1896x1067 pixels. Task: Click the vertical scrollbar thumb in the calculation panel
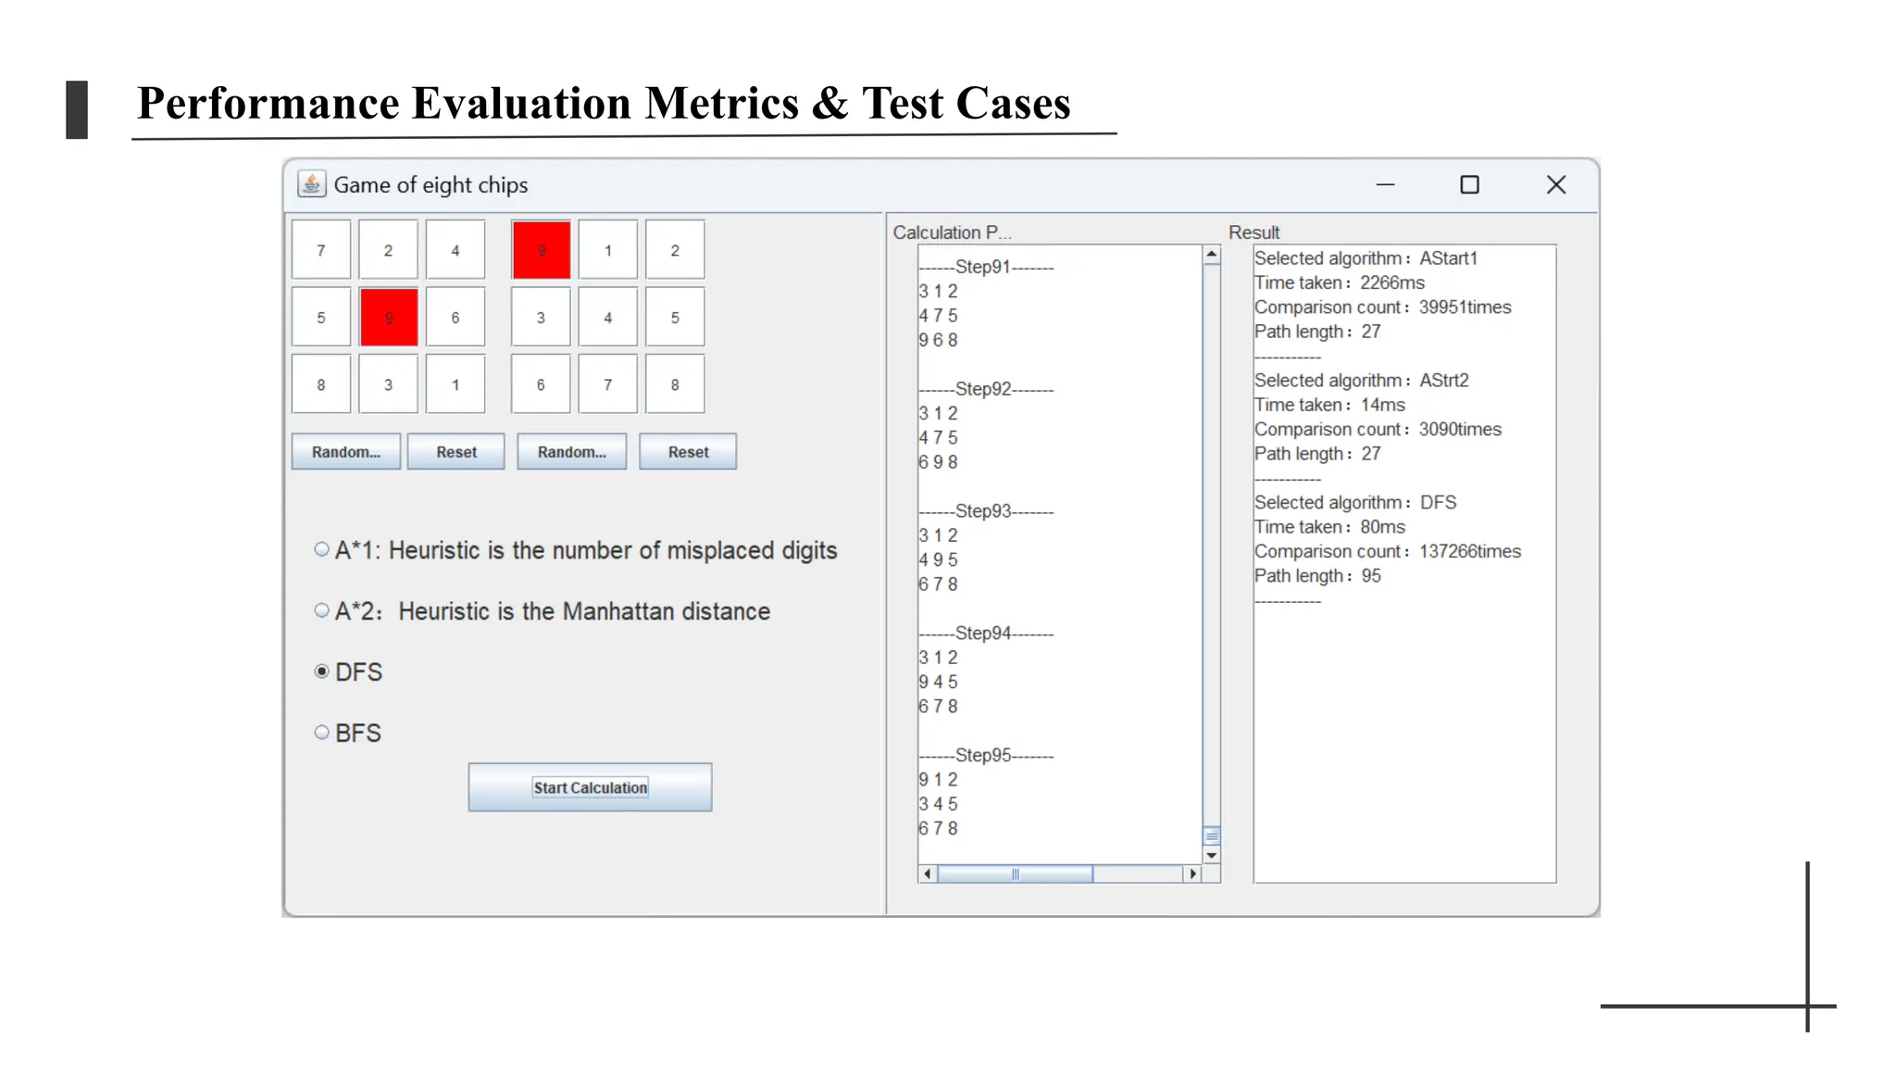pos(1211,835)
